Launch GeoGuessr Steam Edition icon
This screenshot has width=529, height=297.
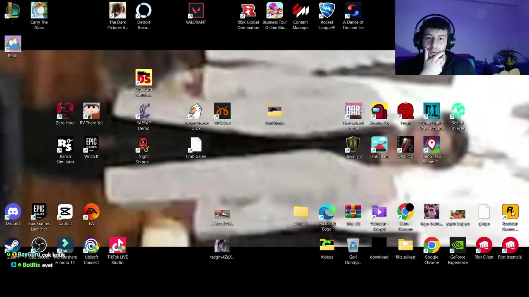[431, 150]
